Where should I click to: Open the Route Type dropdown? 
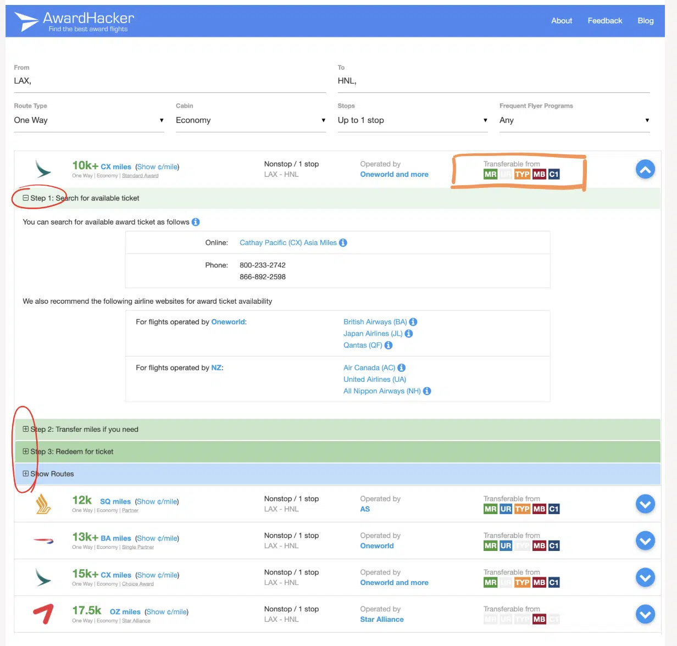pyautogui.click(x=88, y=120)
